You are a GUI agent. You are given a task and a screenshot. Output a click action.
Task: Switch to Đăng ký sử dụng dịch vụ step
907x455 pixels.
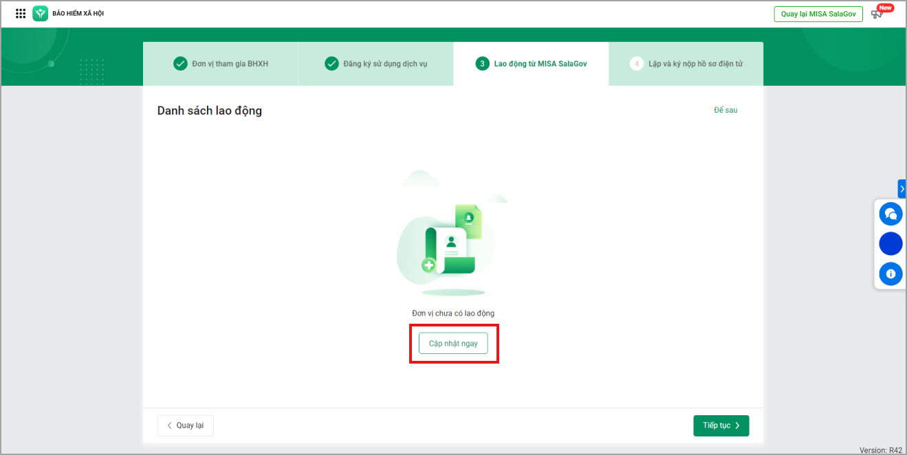(x=385, y=64)
